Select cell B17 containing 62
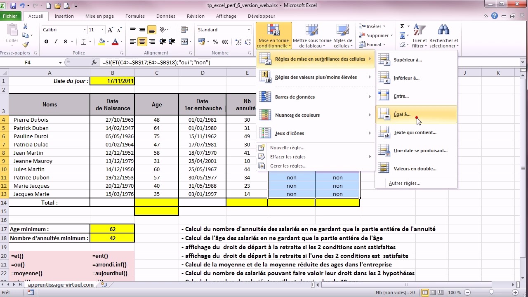The image size is (528, 297). pyautogui.click(x=112, y=229)
